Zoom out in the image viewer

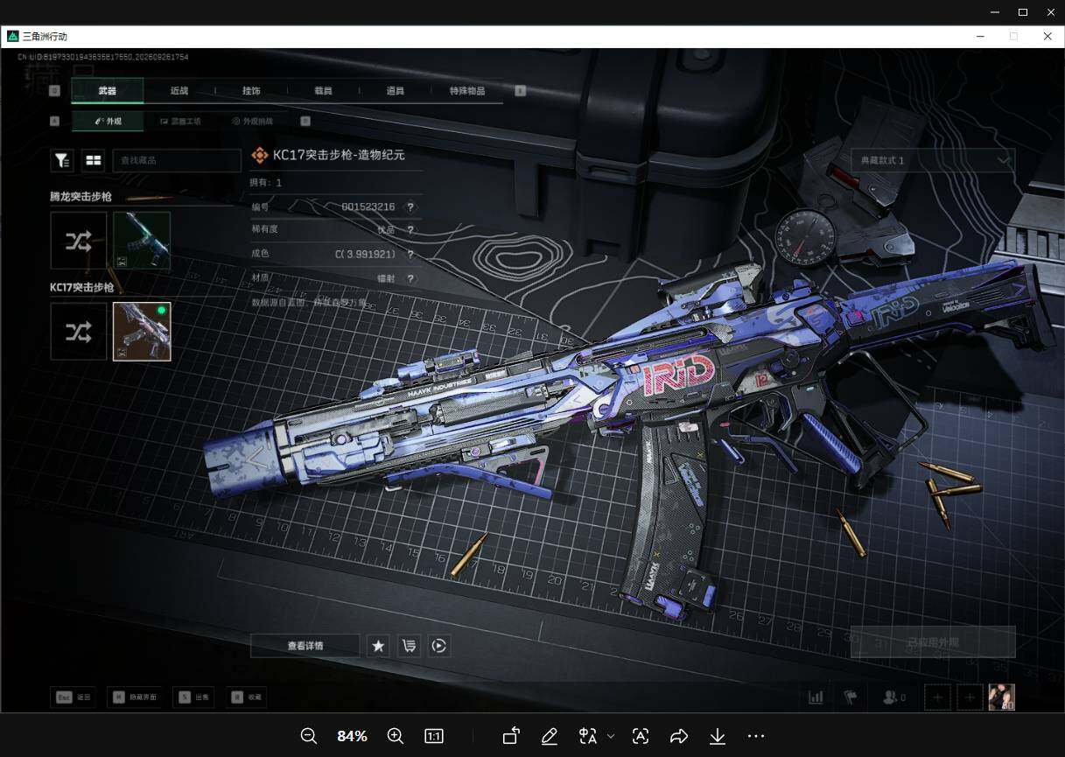(x=308, y=736)
